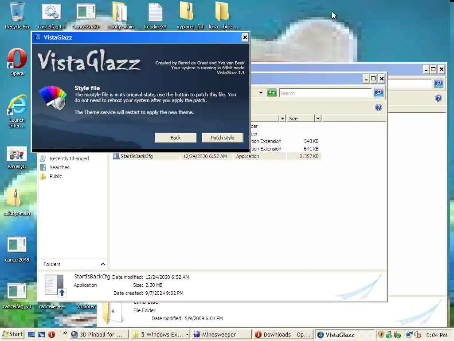
Task: Expand the Folders pane chevron
Action: tap(103, 264)
